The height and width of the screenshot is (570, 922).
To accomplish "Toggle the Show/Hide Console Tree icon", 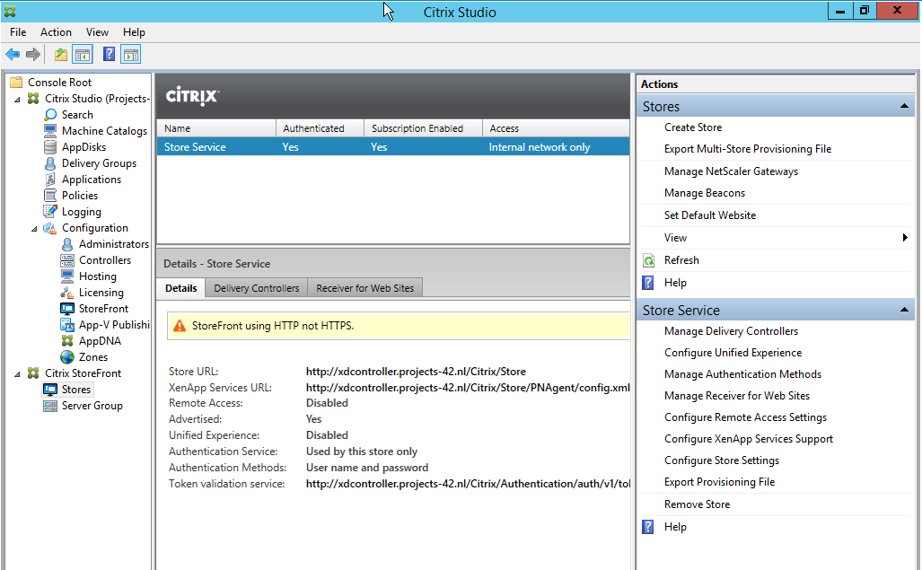I will (x=83, y=55).
